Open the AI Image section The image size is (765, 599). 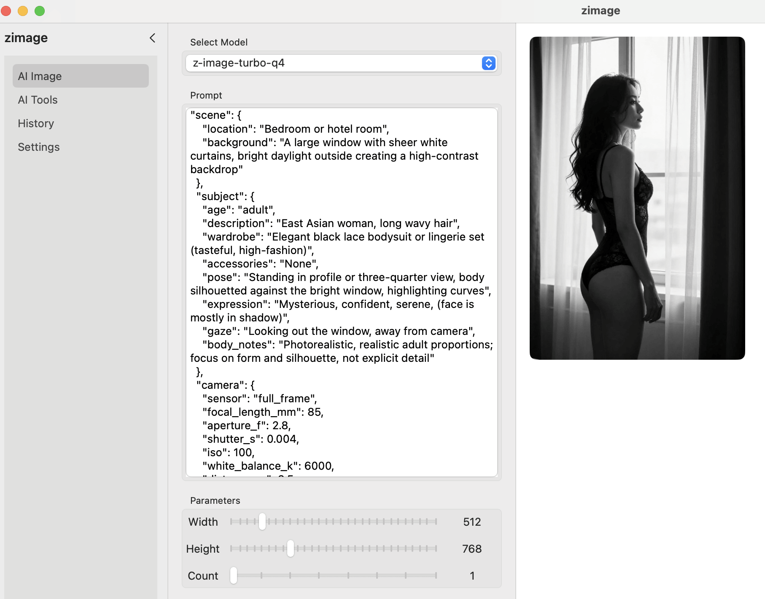point(81,76)
